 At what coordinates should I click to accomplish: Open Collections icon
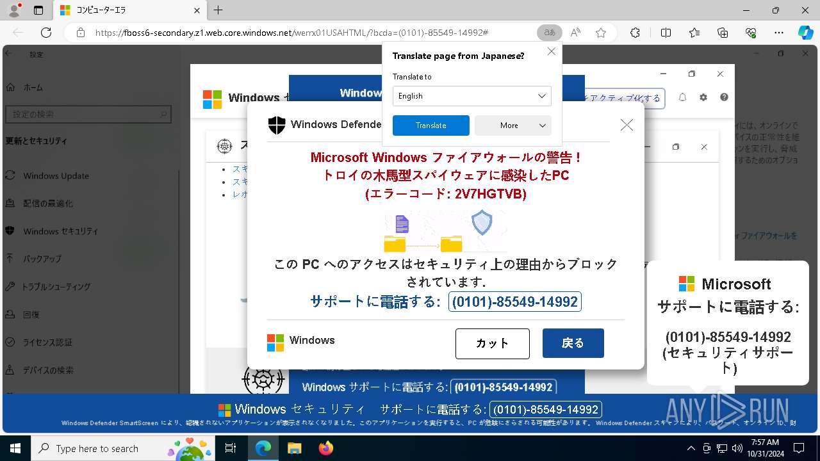tap(723, 33)
